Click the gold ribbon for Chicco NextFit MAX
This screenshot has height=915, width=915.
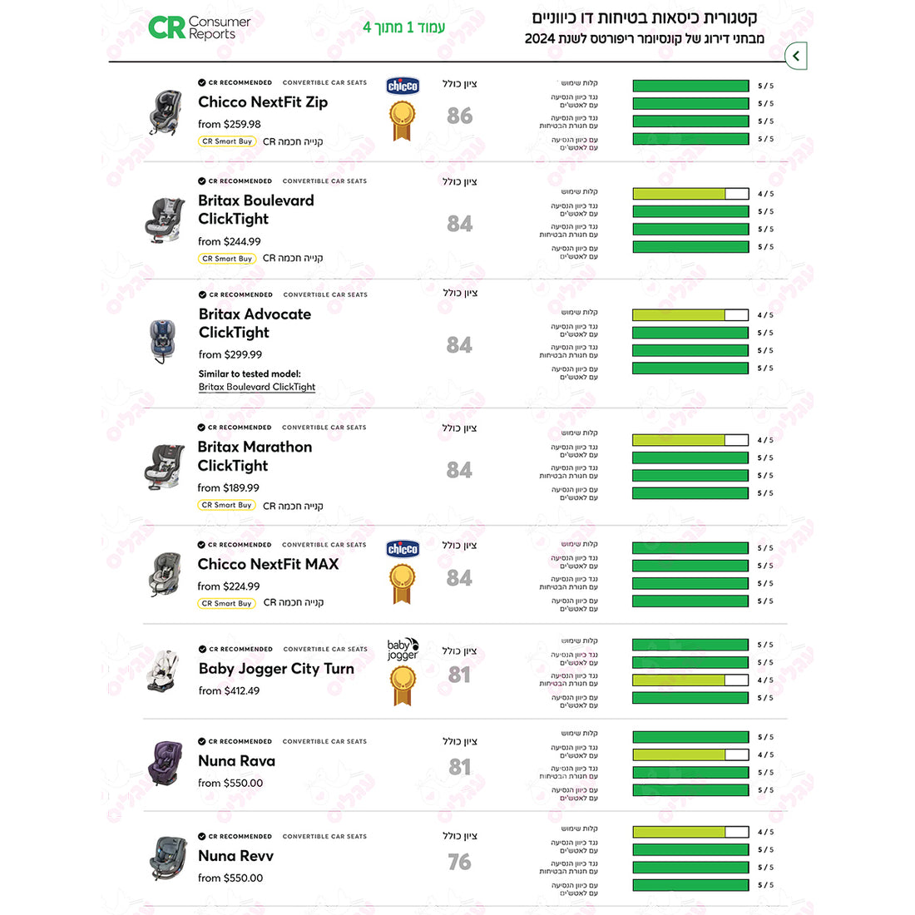click(x=403, y=584)
